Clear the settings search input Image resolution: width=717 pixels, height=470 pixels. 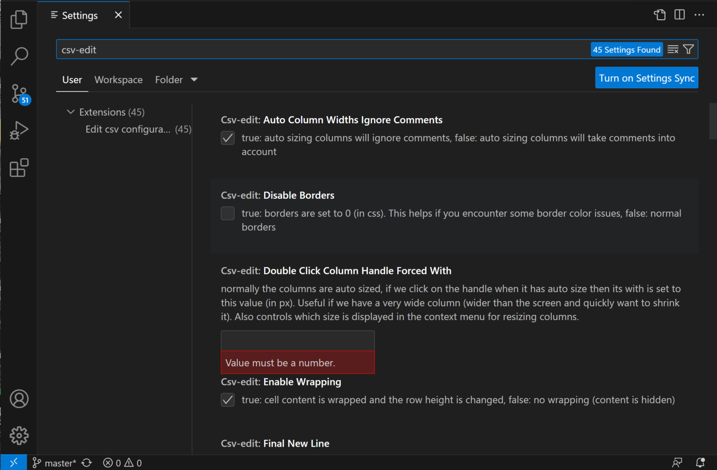click(x=673, y=49)
